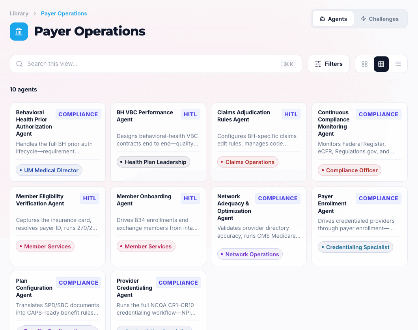Click 'Designs behavioral-health VBC' description
The height and width of the screenshot is (330, 418).
[157, 140]
